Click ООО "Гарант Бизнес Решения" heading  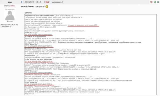point(39,59)
